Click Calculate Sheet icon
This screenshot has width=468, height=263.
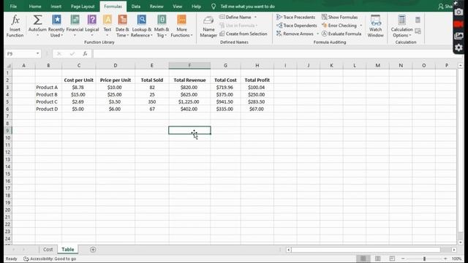418,31
